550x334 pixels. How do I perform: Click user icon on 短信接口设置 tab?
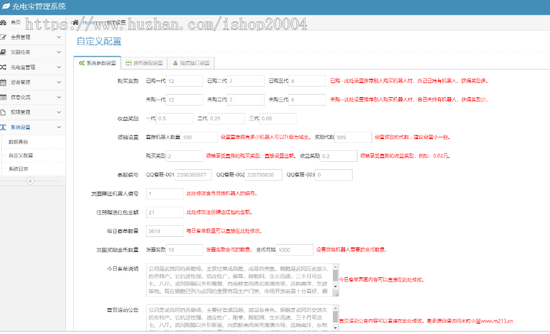[175, 63]
